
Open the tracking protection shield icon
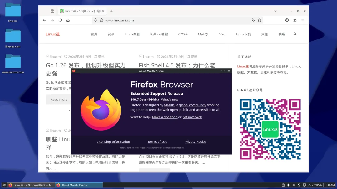tap(95, 20)
